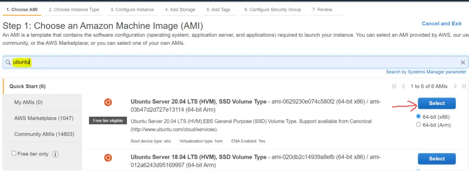Open the 3. Configure Instance tab
Viewport: 469px width, 181px height.
(132, 10)
